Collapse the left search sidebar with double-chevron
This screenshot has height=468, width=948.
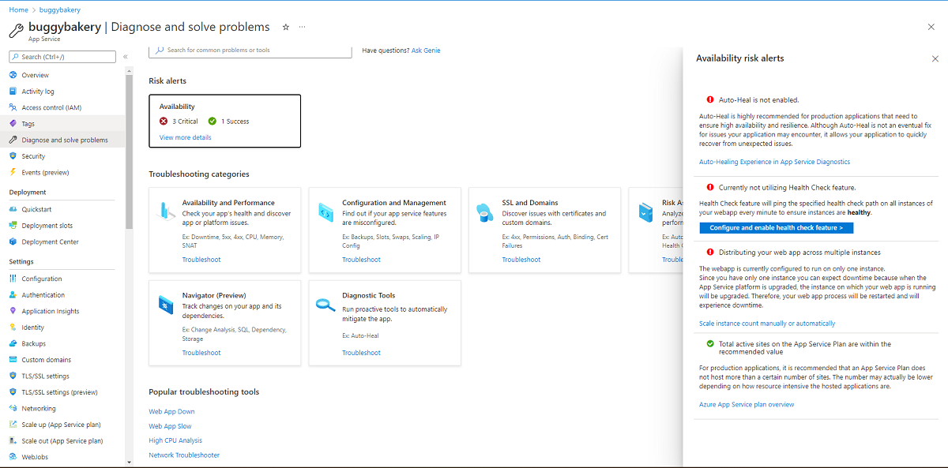pos(124,56)
